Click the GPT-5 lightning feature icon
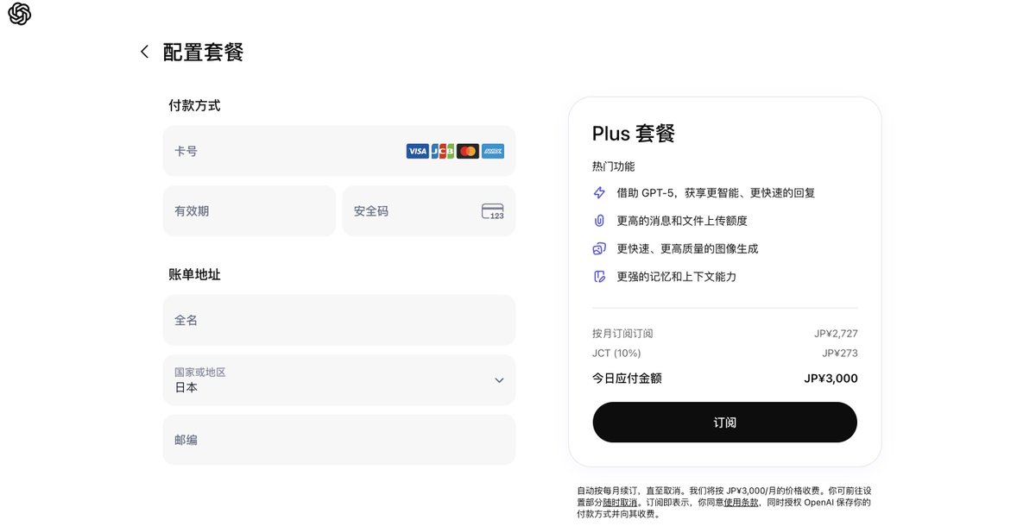 pyautogui.click(x=598, y=192)
